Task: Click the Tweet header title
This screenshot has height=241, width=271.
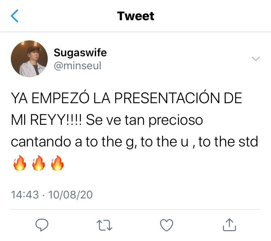Action: click(x=135, y=16)
